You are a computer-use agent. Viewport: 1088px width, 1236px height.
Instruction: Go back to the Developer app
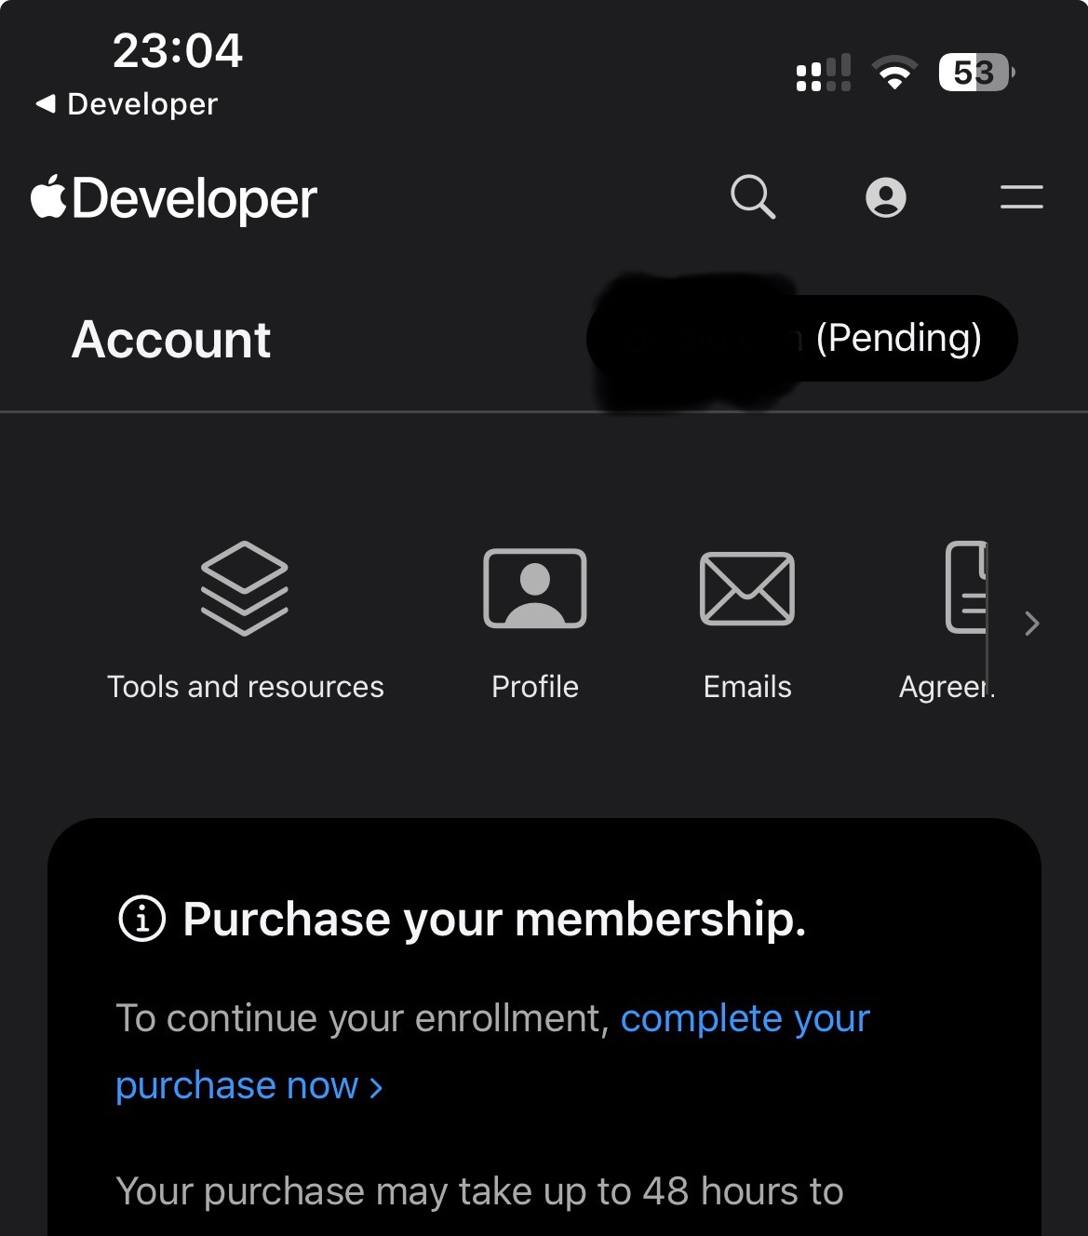click(x=126, y=104)
